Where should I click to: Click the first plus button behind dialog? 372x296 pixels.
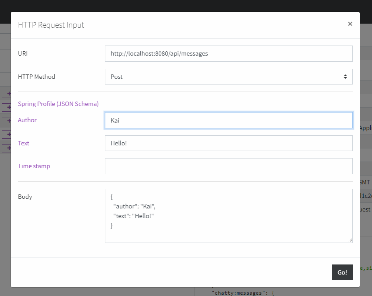point(7,94)
